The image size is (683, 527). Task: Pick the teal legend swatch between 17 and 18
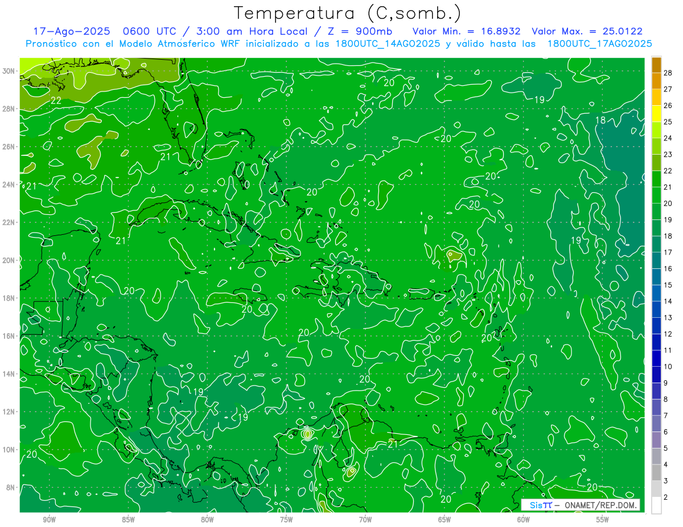(x=656, y=244)
